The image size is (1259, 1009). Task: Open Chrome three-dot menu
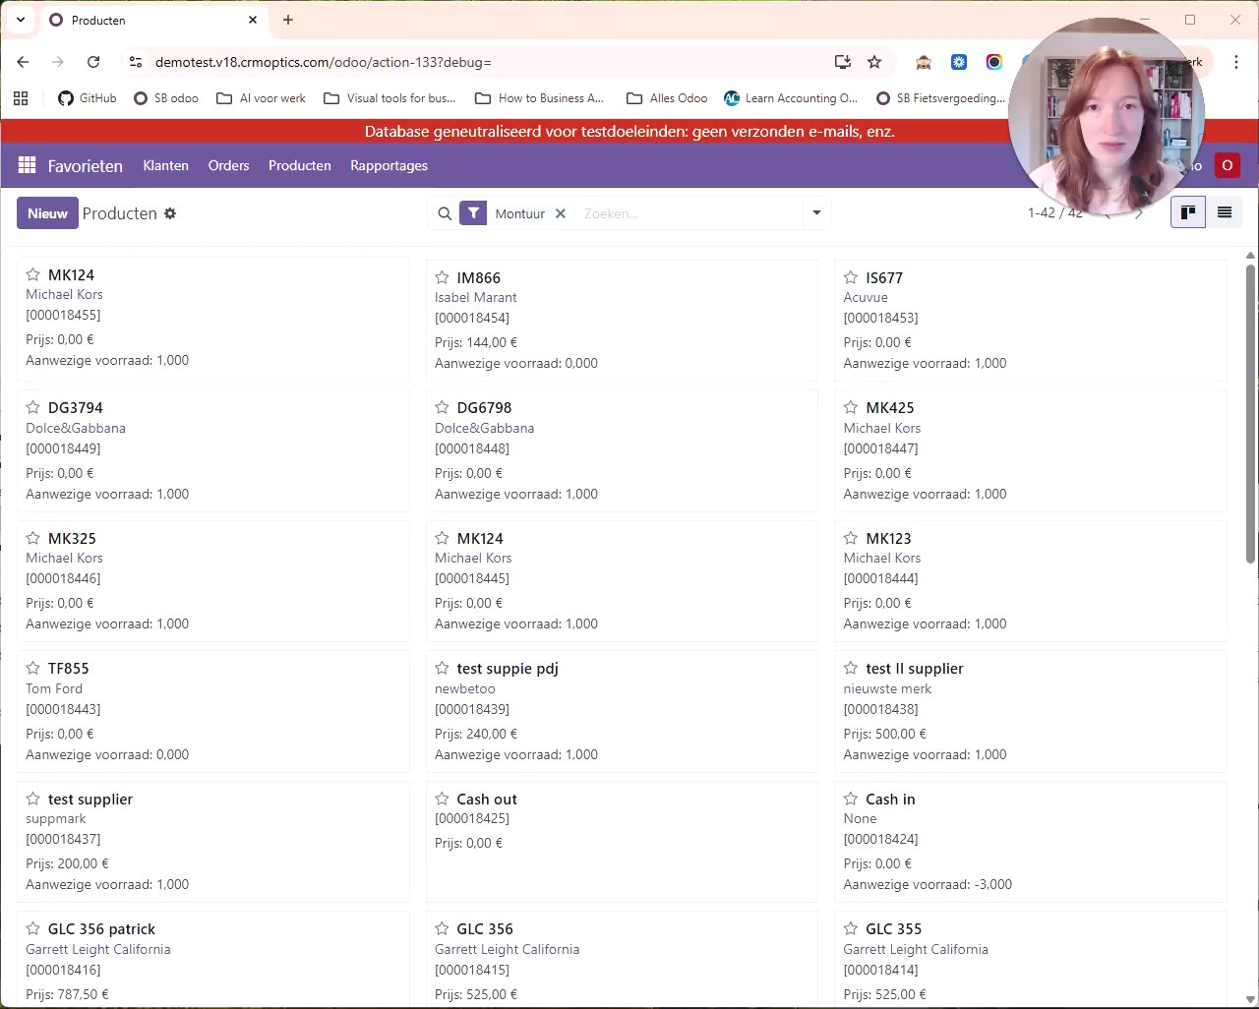1236,62
